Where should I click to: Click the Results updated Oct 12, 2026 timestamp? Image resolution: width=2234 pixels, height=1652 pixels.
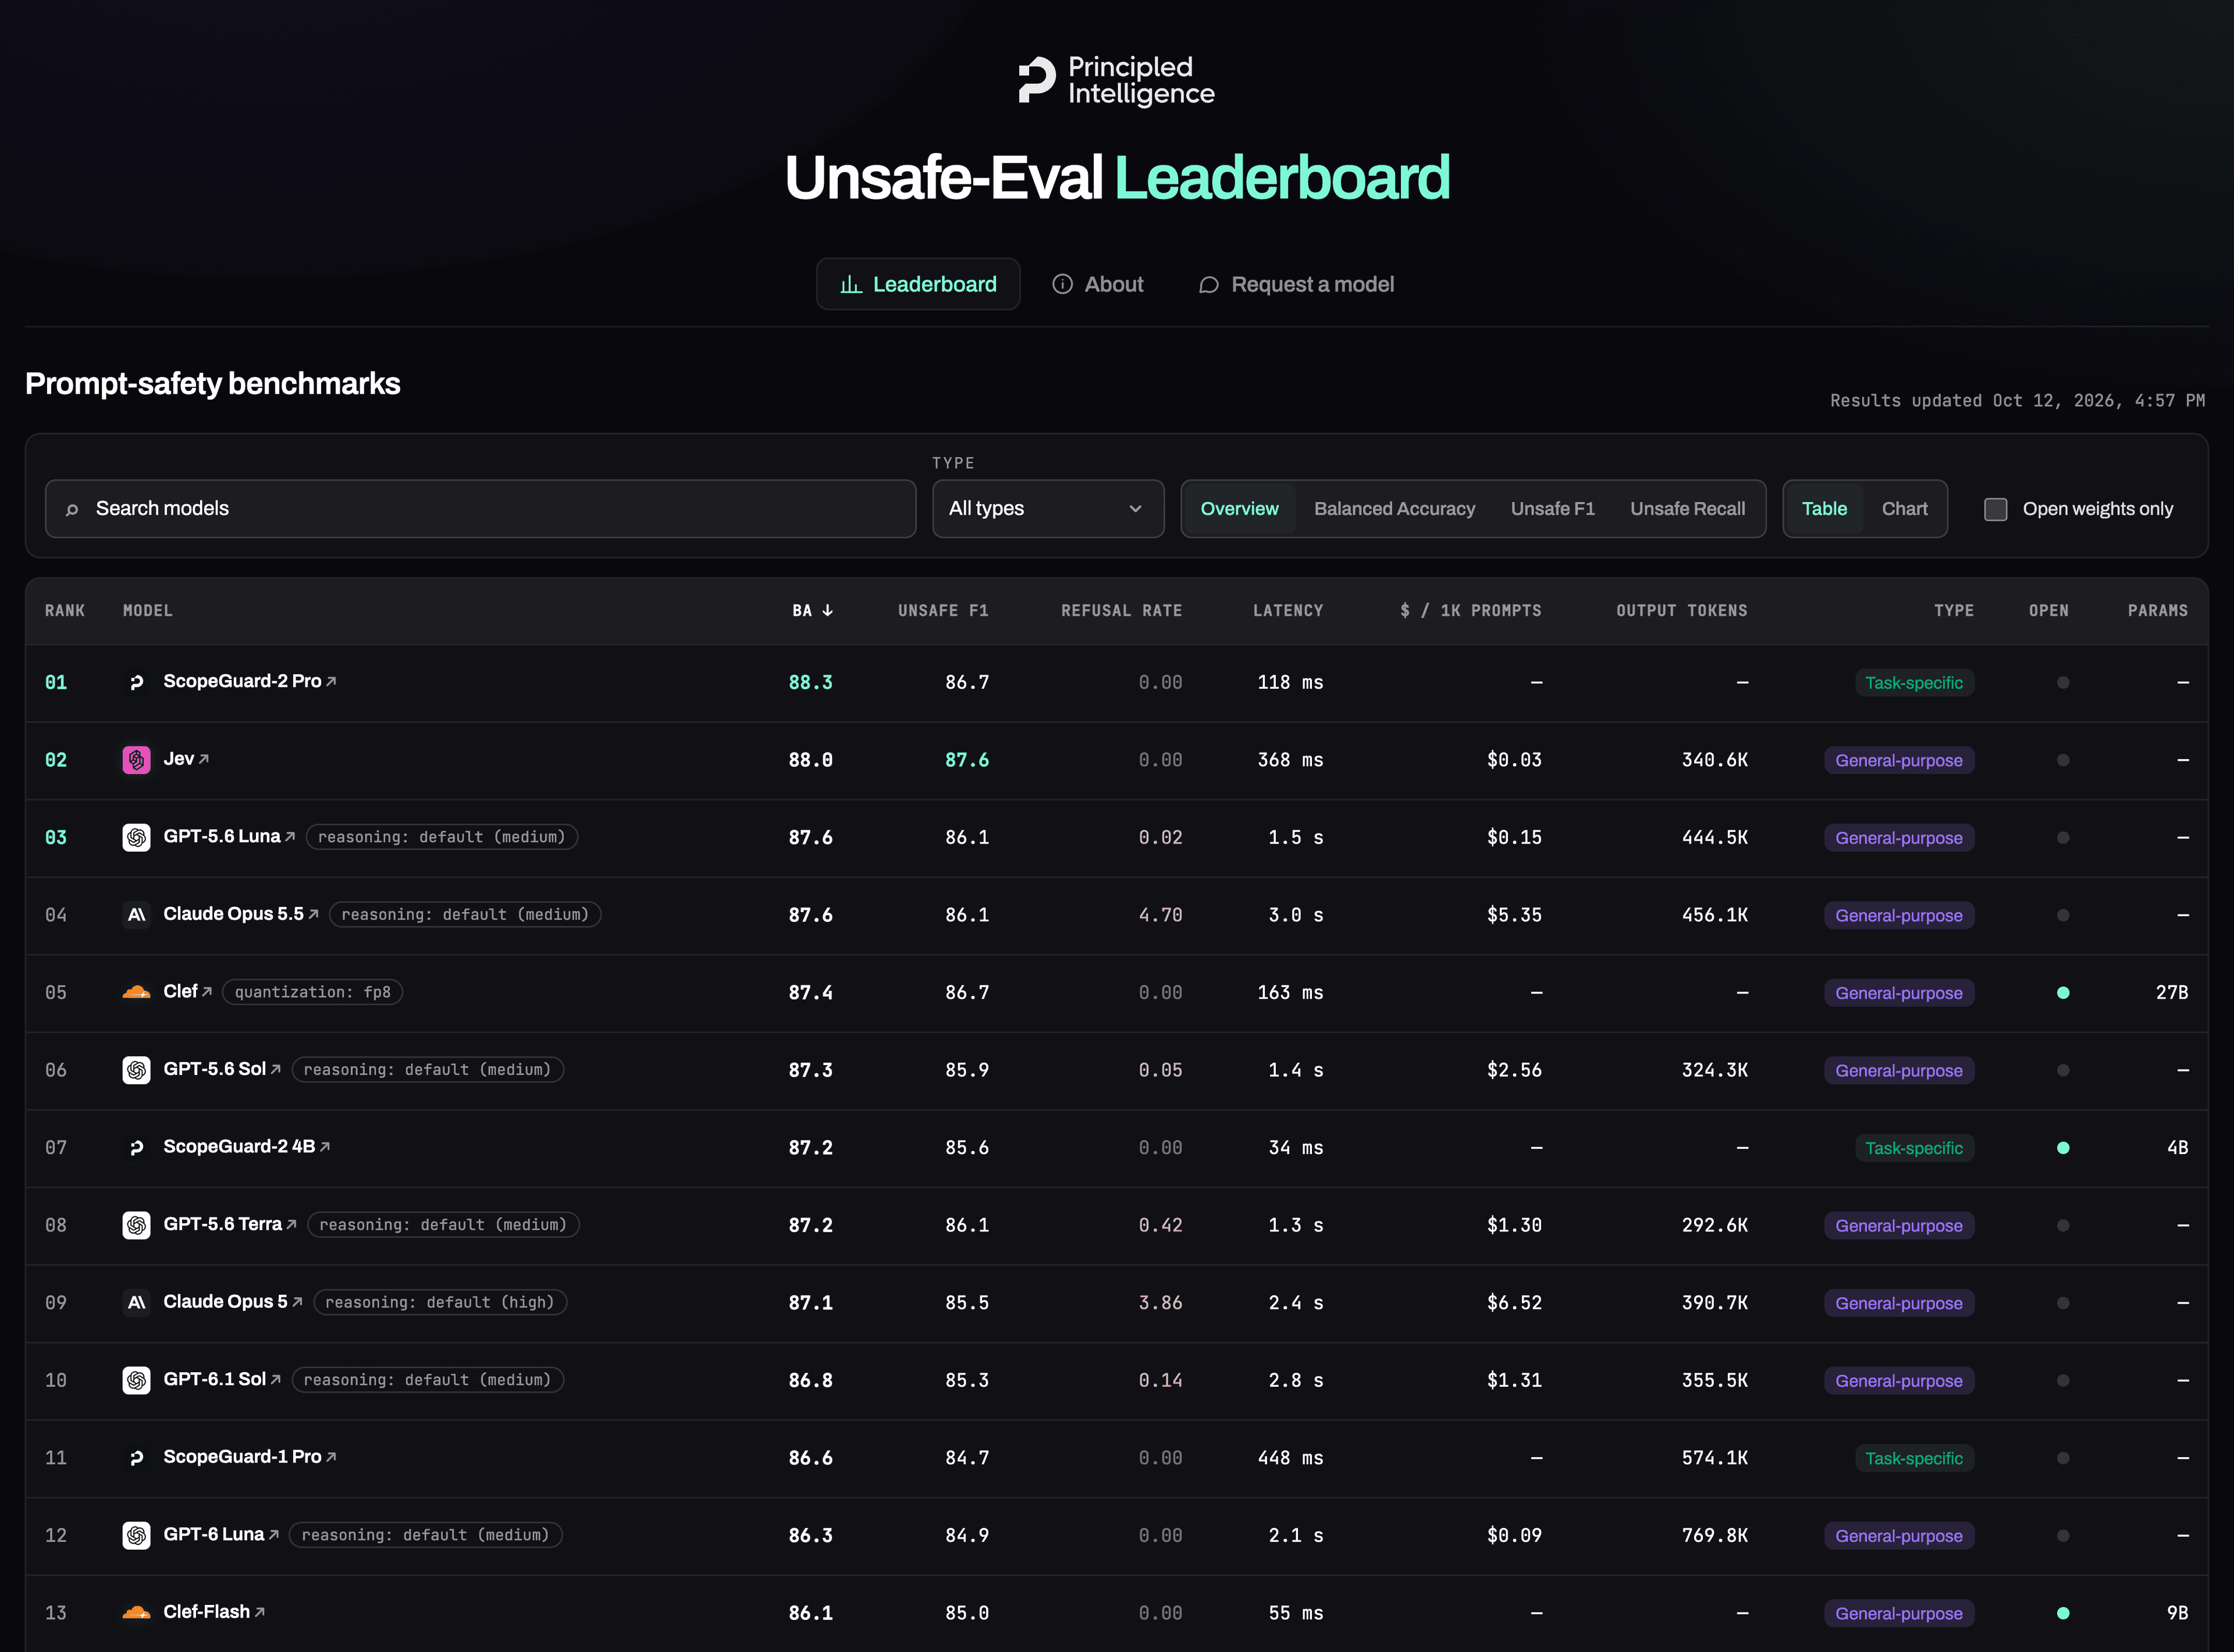click(2017, 400)
